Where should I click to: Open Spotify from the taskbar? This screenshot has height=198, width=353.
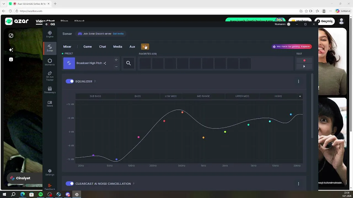click(41, 194)
